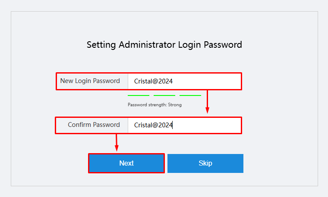Screen dimensions: 328x197
Task: Focus the New Login Password input field
Action: 185,81
